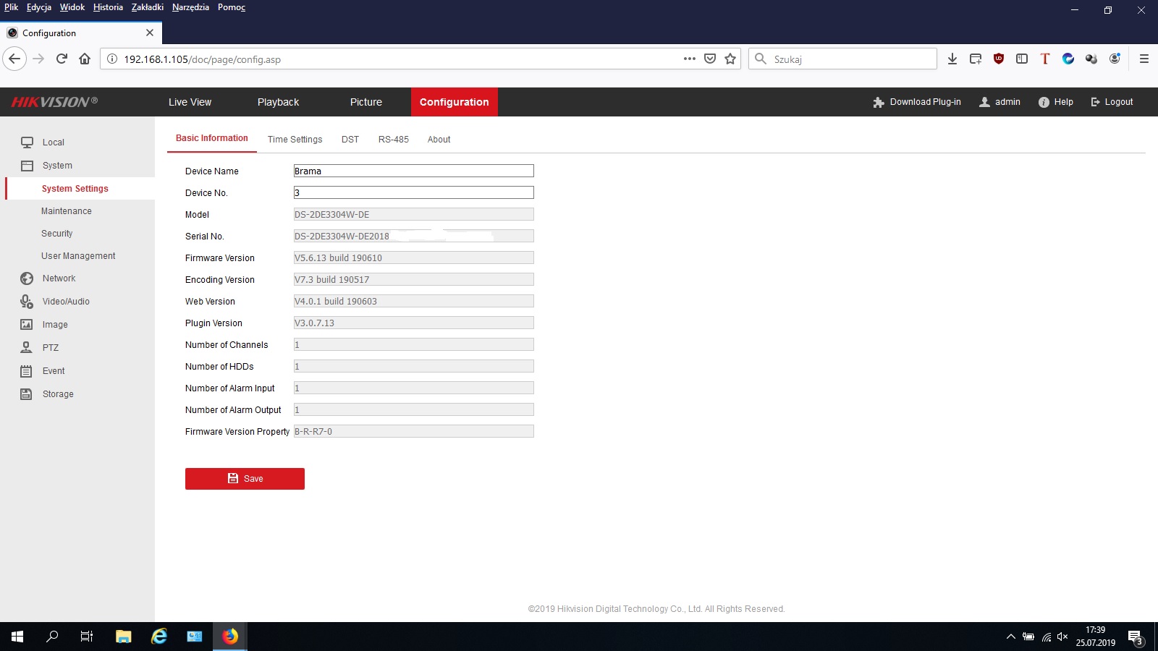The image size is (1158, 651).
Task: Reload the current page
Action: (x=62, y=59)
